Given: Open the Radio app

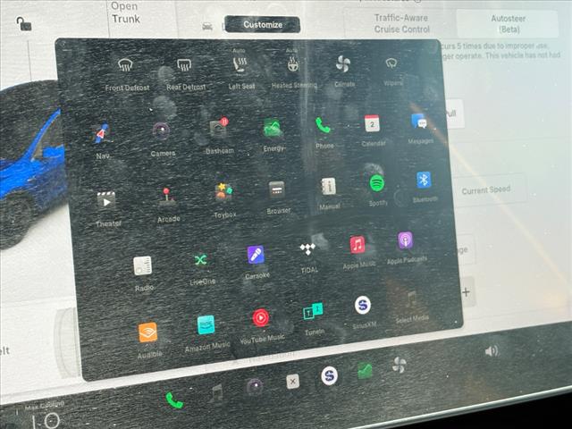Looking at the screenshot, I should pos(143,273).
